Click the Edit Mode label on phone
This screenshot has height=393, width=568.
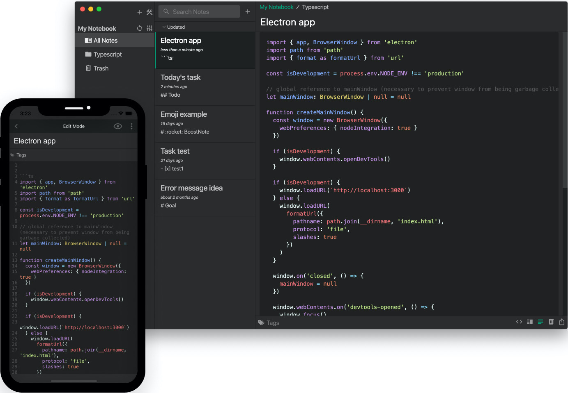[x=74, y=126]
